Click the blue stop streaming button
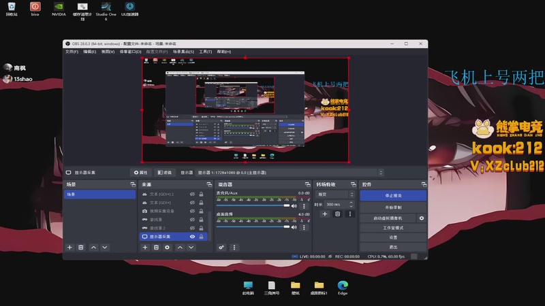The image size is (545, 306). pyautogui.click(x=393, y=196)
